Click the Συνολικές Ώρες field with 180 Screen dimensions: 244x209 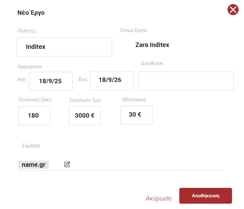pos(34,116)
